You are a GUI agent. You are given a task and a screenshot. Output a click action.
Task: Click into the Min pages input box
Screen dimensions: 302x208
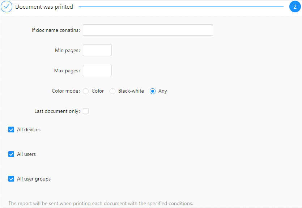[x=97, y=50]
